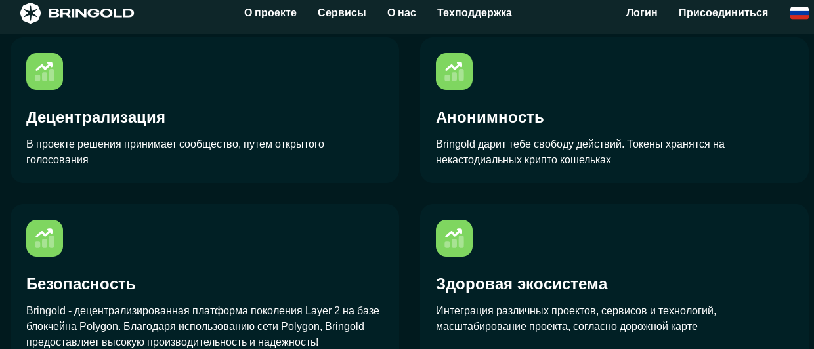Click description about некастодиальных крипто кошельках
Image resolution: width=814 pixels, height=349 pixels.
tap(580, 152)
